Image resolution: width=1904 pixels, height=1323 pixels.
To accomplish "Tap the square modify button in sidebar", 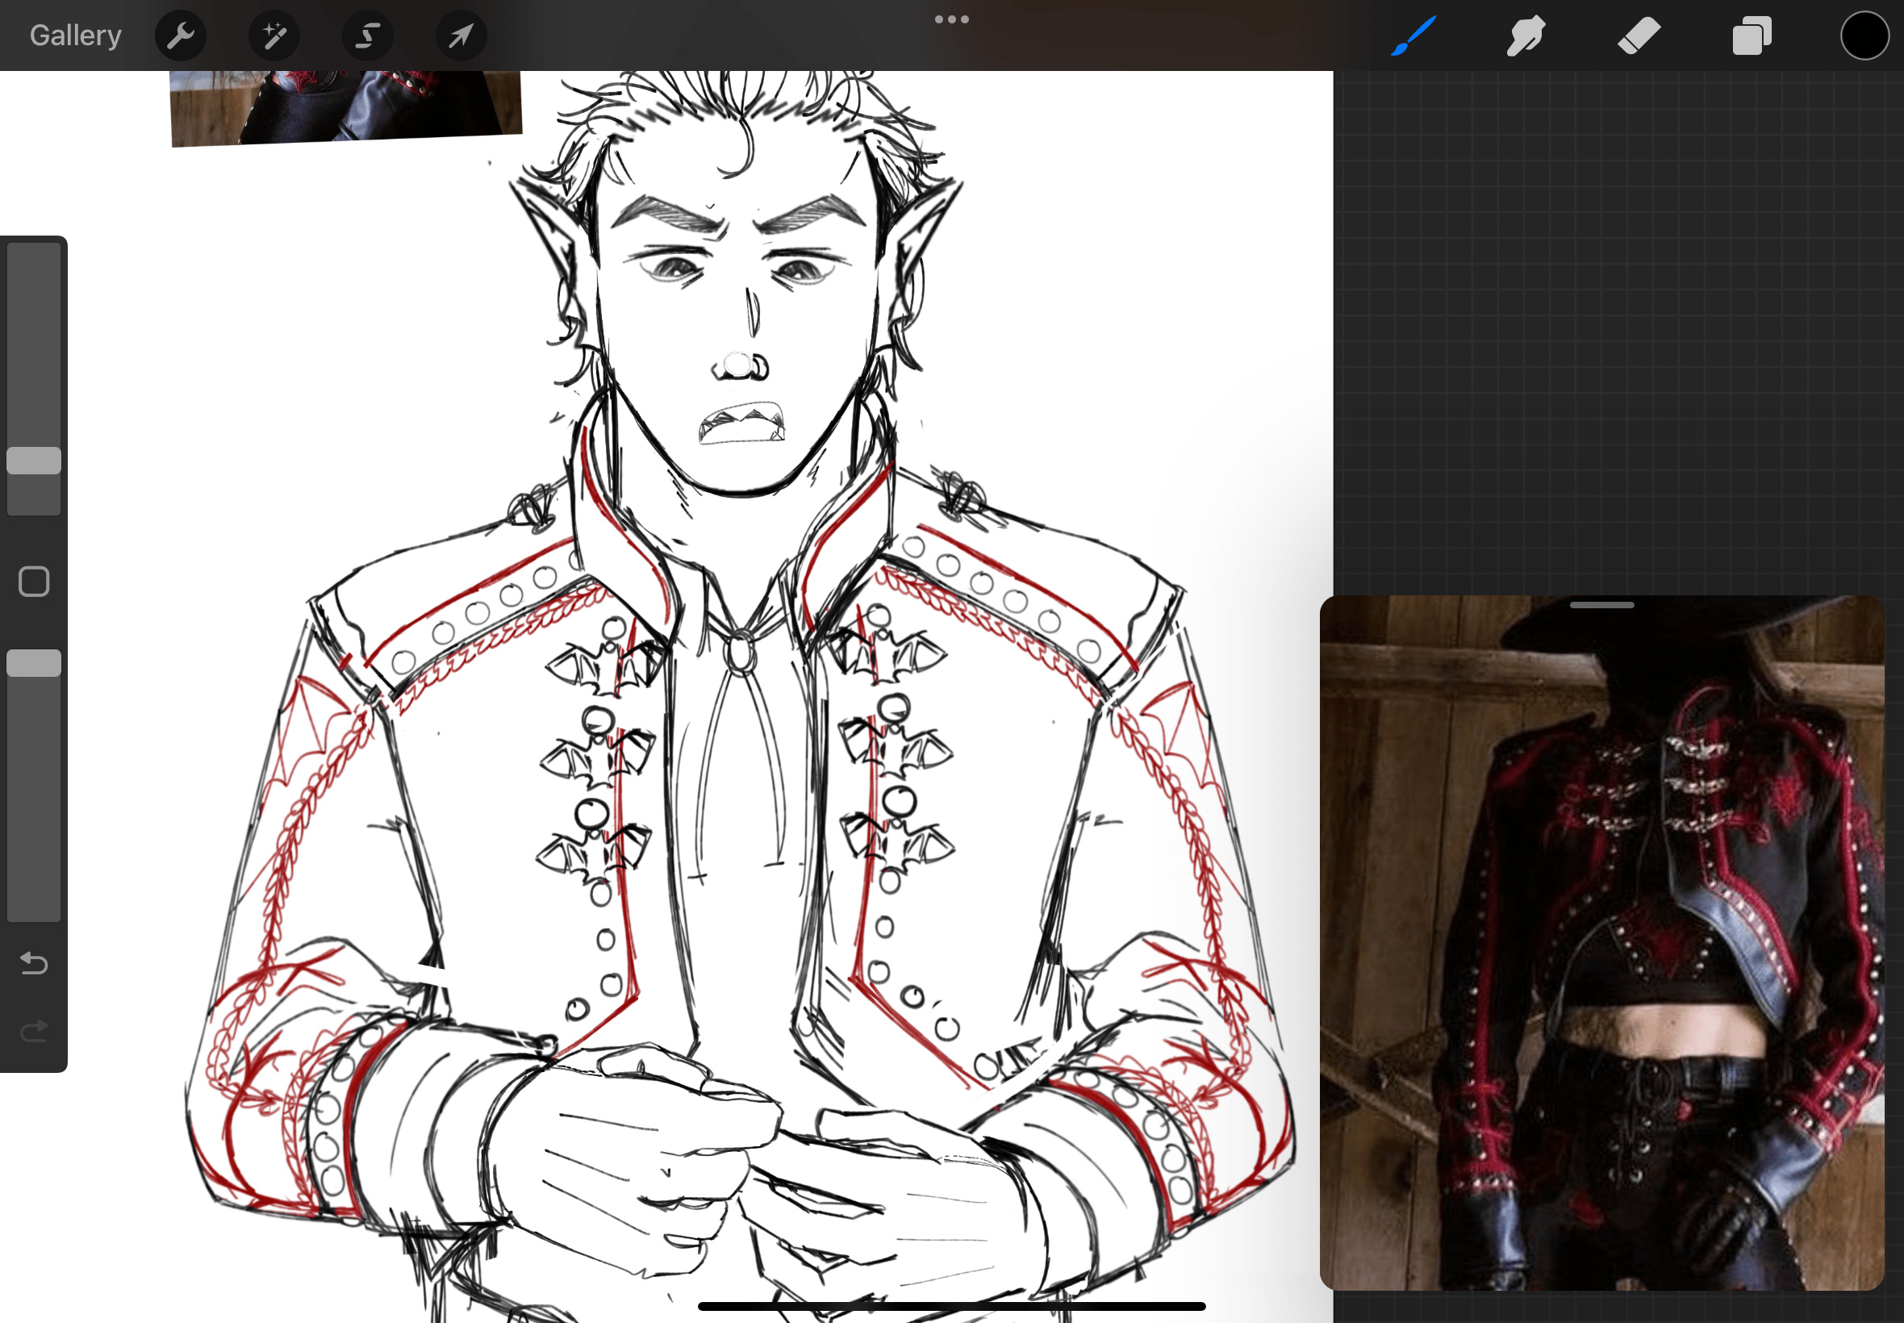I will tap(34, 582).
